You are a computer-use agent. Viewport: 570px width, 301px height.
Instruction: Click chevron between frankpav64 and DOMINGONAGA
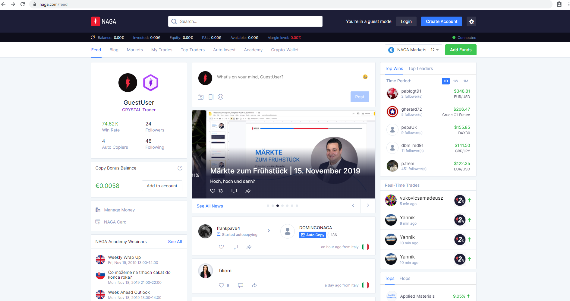[269, 231]
